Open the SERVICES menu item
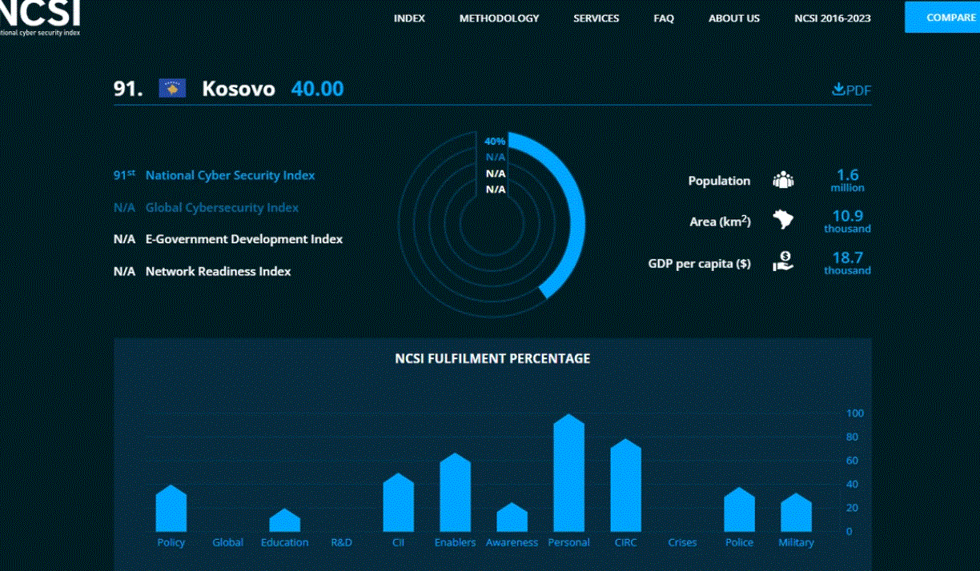Viewport: 980px width, 571px height. (596, 18)
